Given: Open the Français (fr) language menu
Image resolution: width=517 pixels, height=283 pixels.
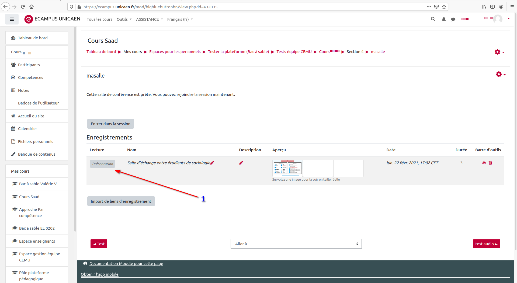Looking at the screenshot, I should pos(180,19).
